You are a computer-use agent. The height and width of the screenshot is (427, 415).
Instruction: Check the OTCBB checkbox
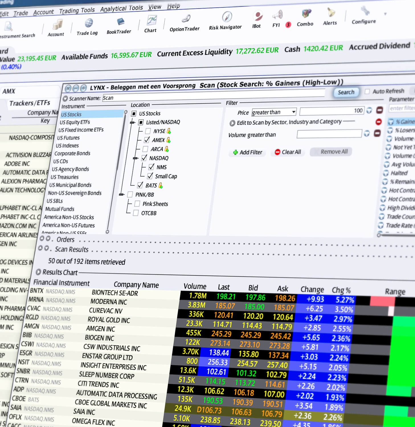[136, 213]
